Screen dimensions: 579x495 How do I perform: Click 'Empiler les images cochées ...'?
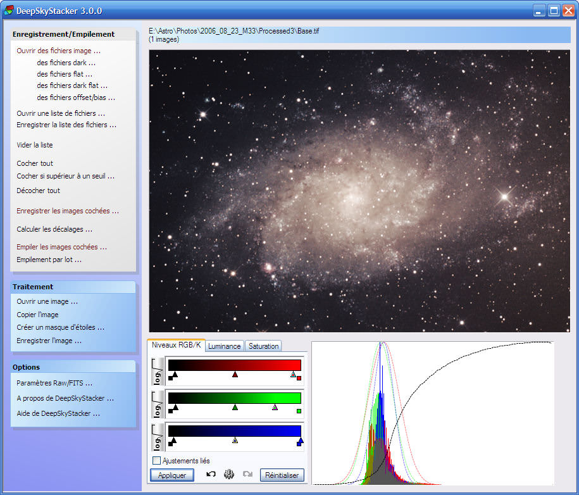click(x=61, y=247)
